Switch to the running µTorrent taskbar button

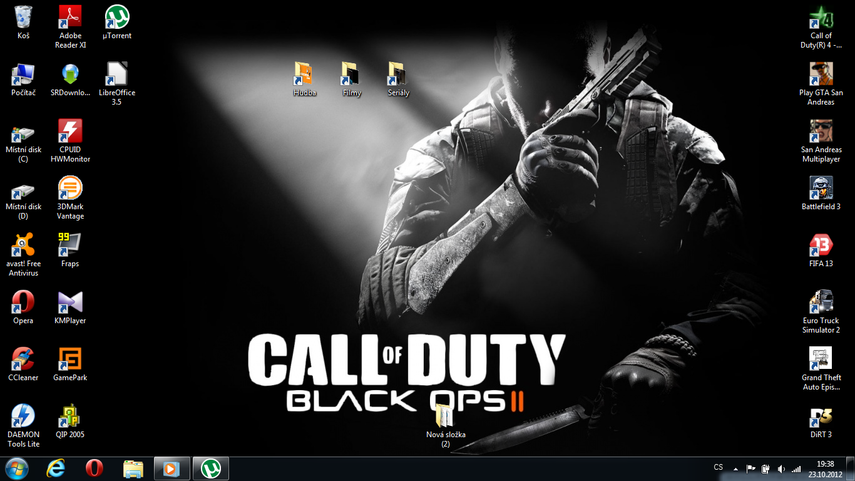click(210, 468)
